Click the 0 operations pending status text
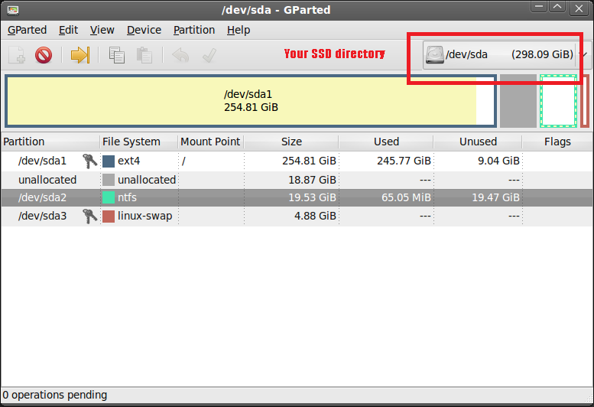Image resolution: width=594 pixels, height=407 pixels. tap(55, 395)
